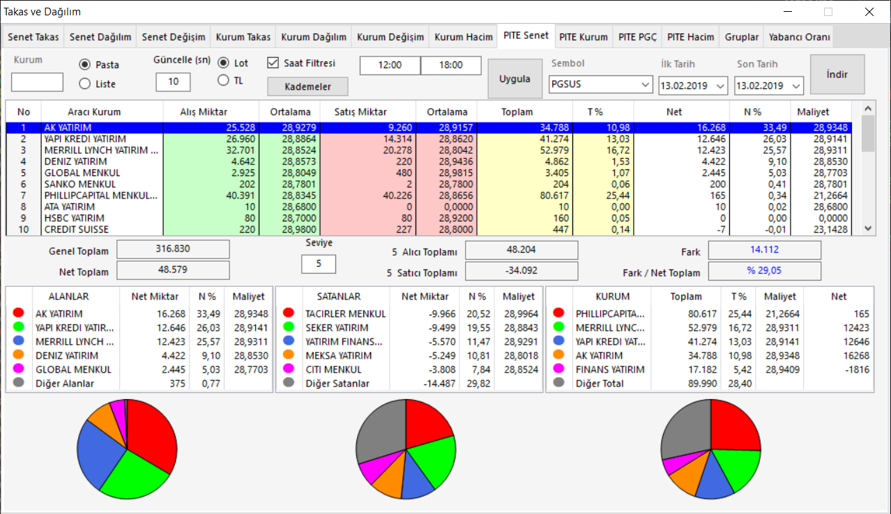Click the end time field showing 18:00

(451, 65)
